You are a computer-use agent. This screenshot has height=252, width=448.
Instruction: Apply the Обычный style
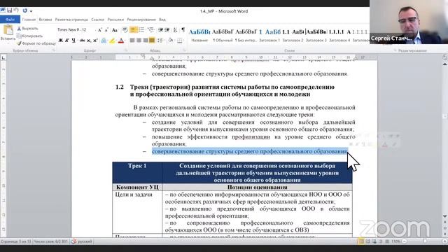[223, 36]
